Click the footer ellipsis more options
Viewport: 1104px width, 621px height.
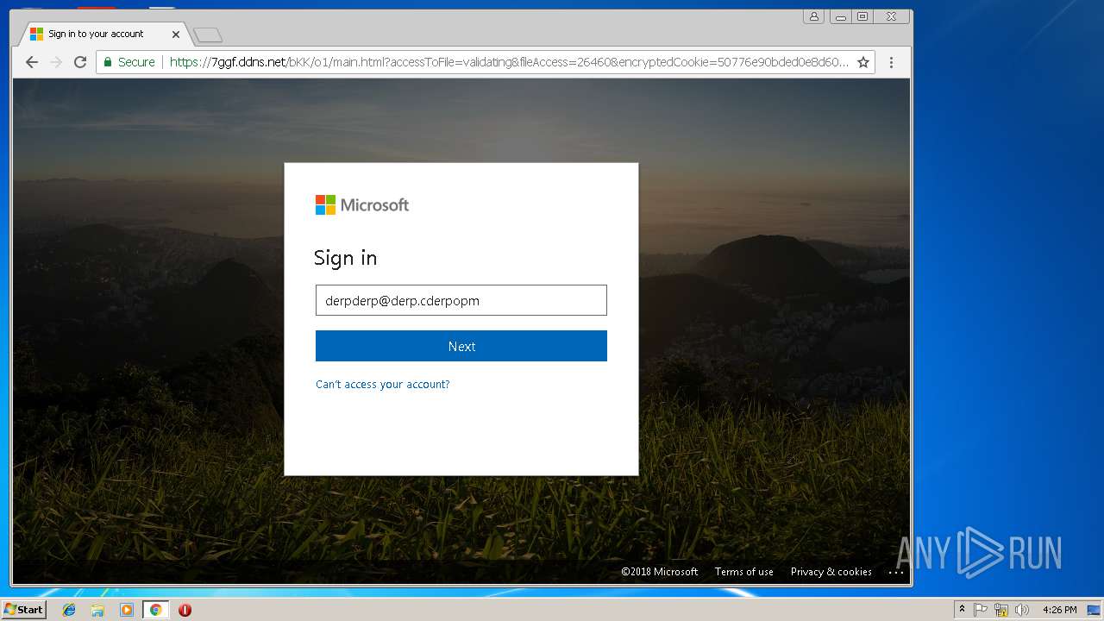(896, 573)
